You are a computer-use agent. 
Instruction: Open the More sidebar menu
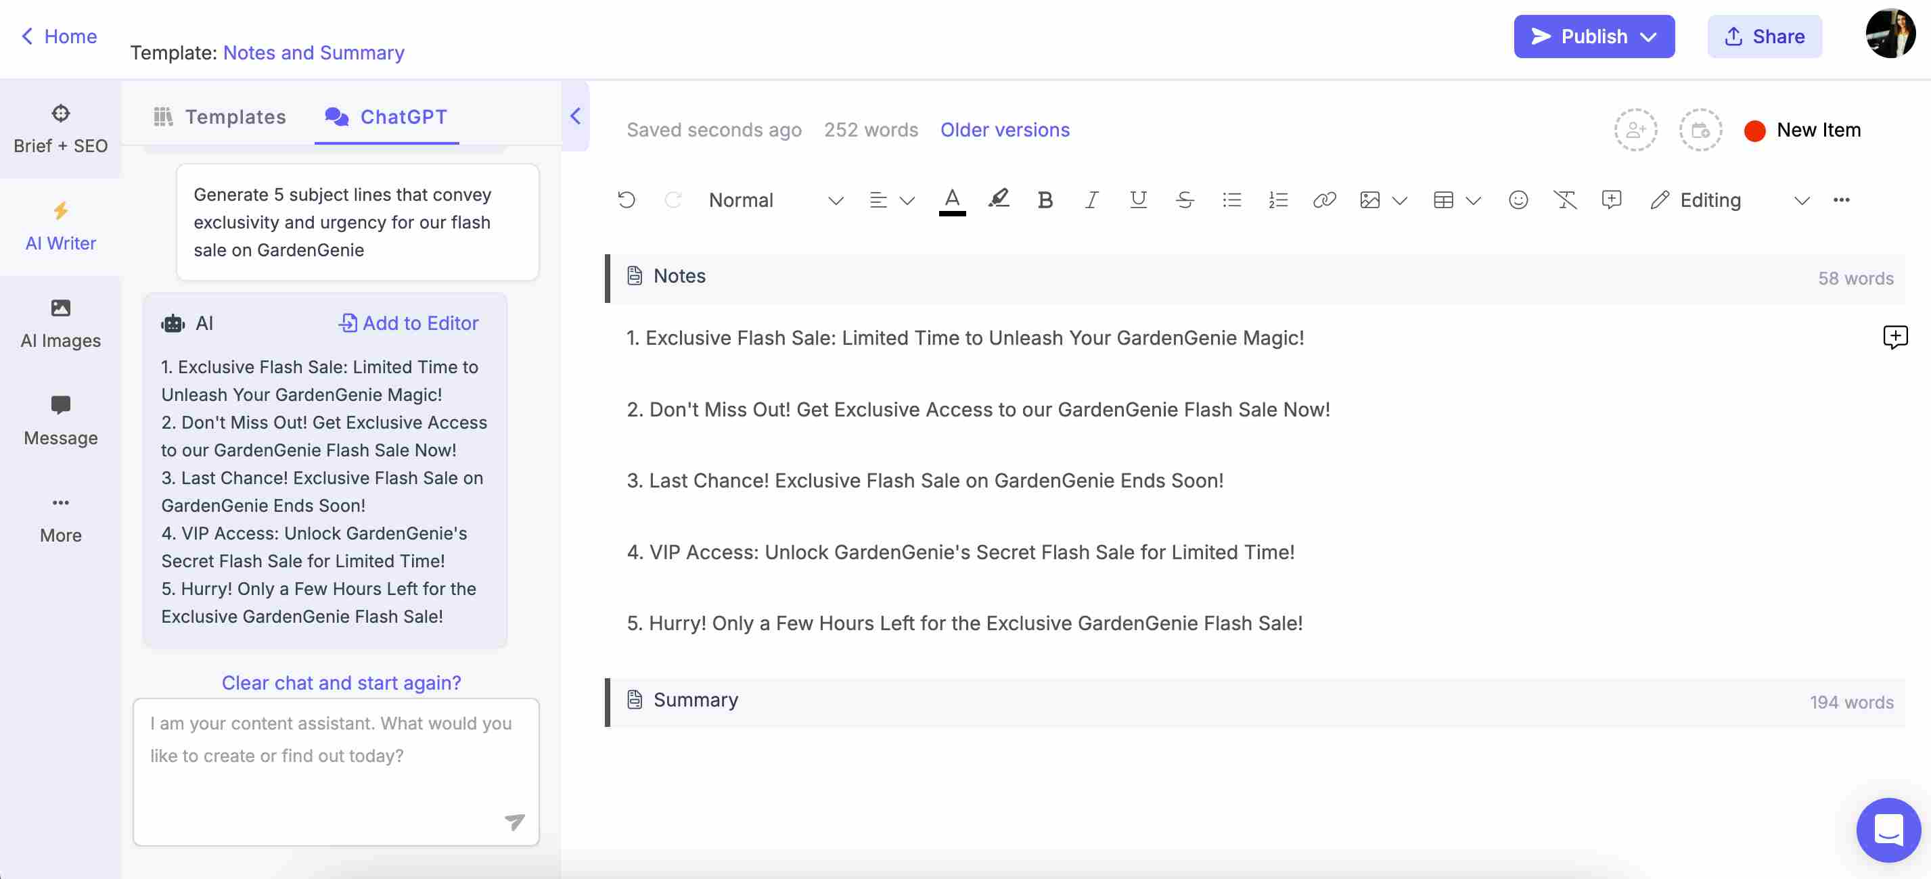pyautogui.click(x=61, y=519)
